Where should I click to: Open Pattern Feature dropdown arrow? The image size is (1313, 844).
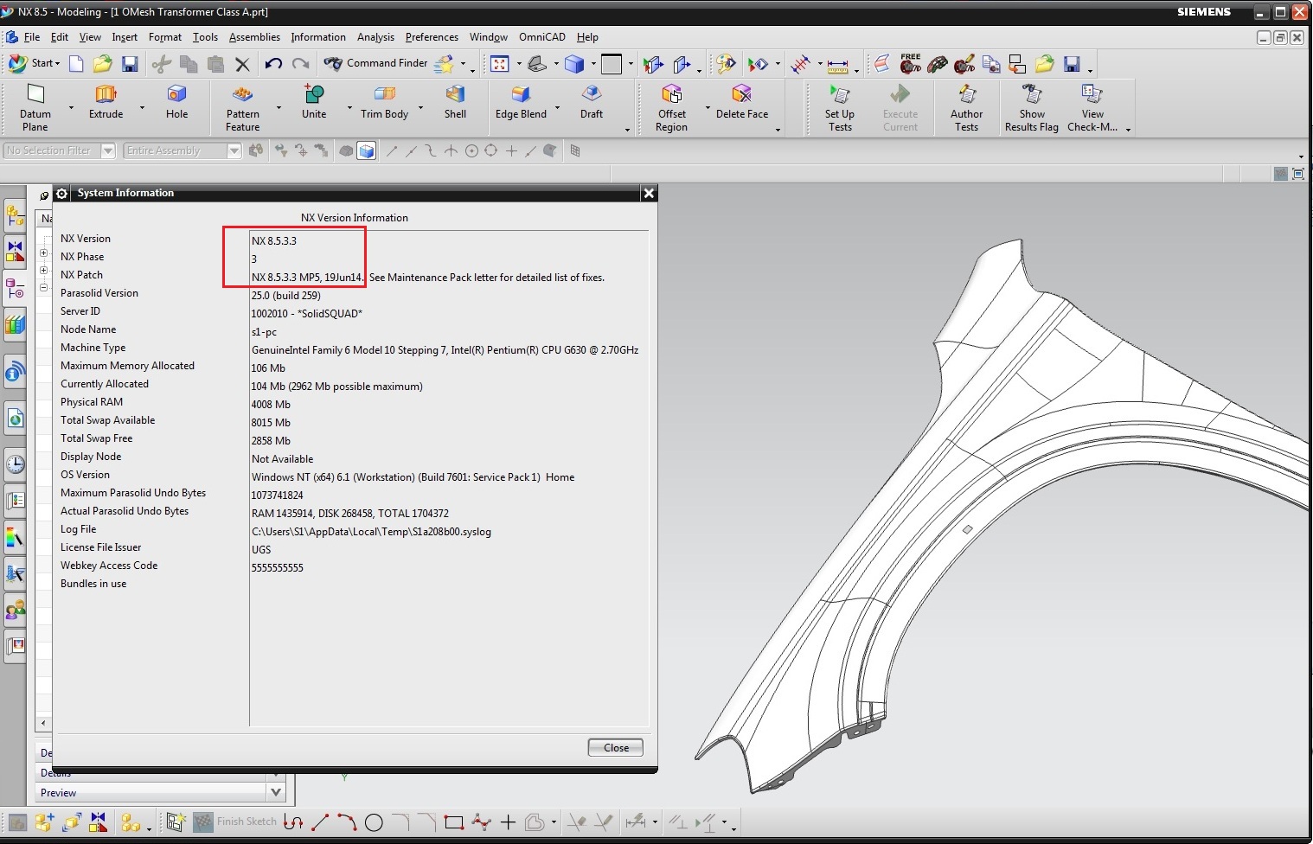pyautogui.click(x=279, y=108)
